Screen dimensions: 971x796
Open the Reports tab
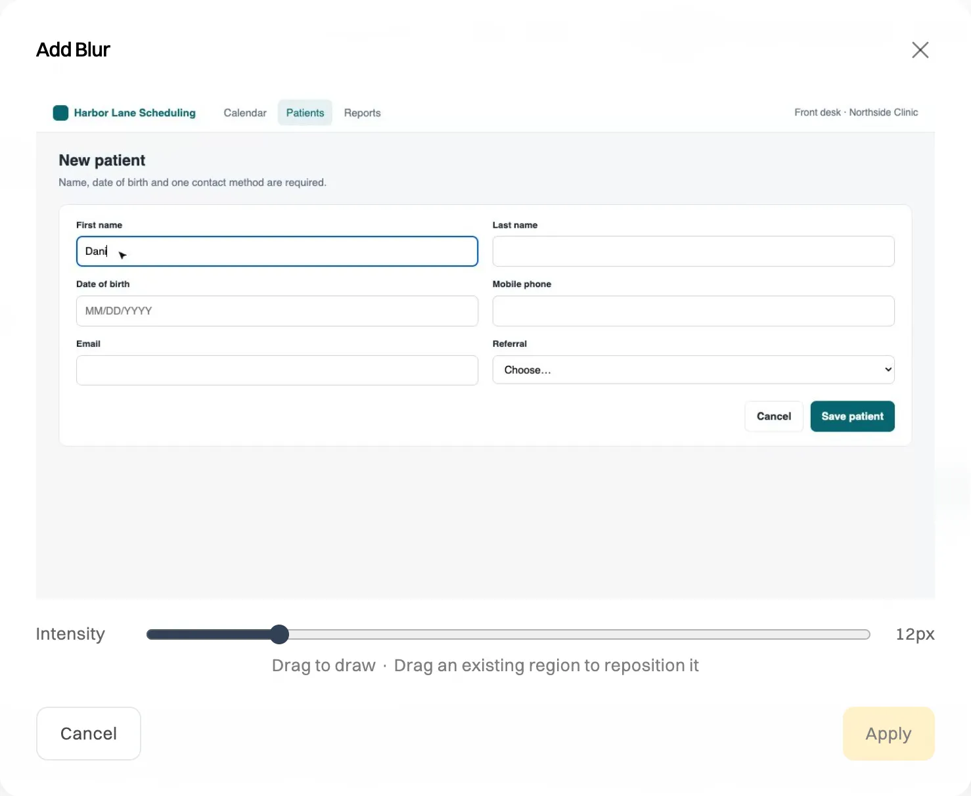tap(362, 113)
